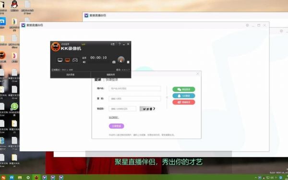Open the 编辑视频 tab in KK录像机
This screenshot has height=180, width=288.
pyautogui.click(x=111, y=74)
